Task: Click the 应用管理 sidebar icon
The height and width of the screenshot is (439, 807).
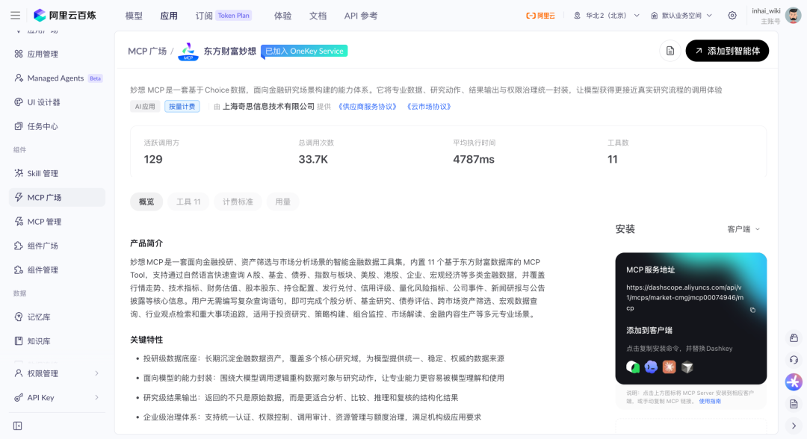Action: click(19, 54)
